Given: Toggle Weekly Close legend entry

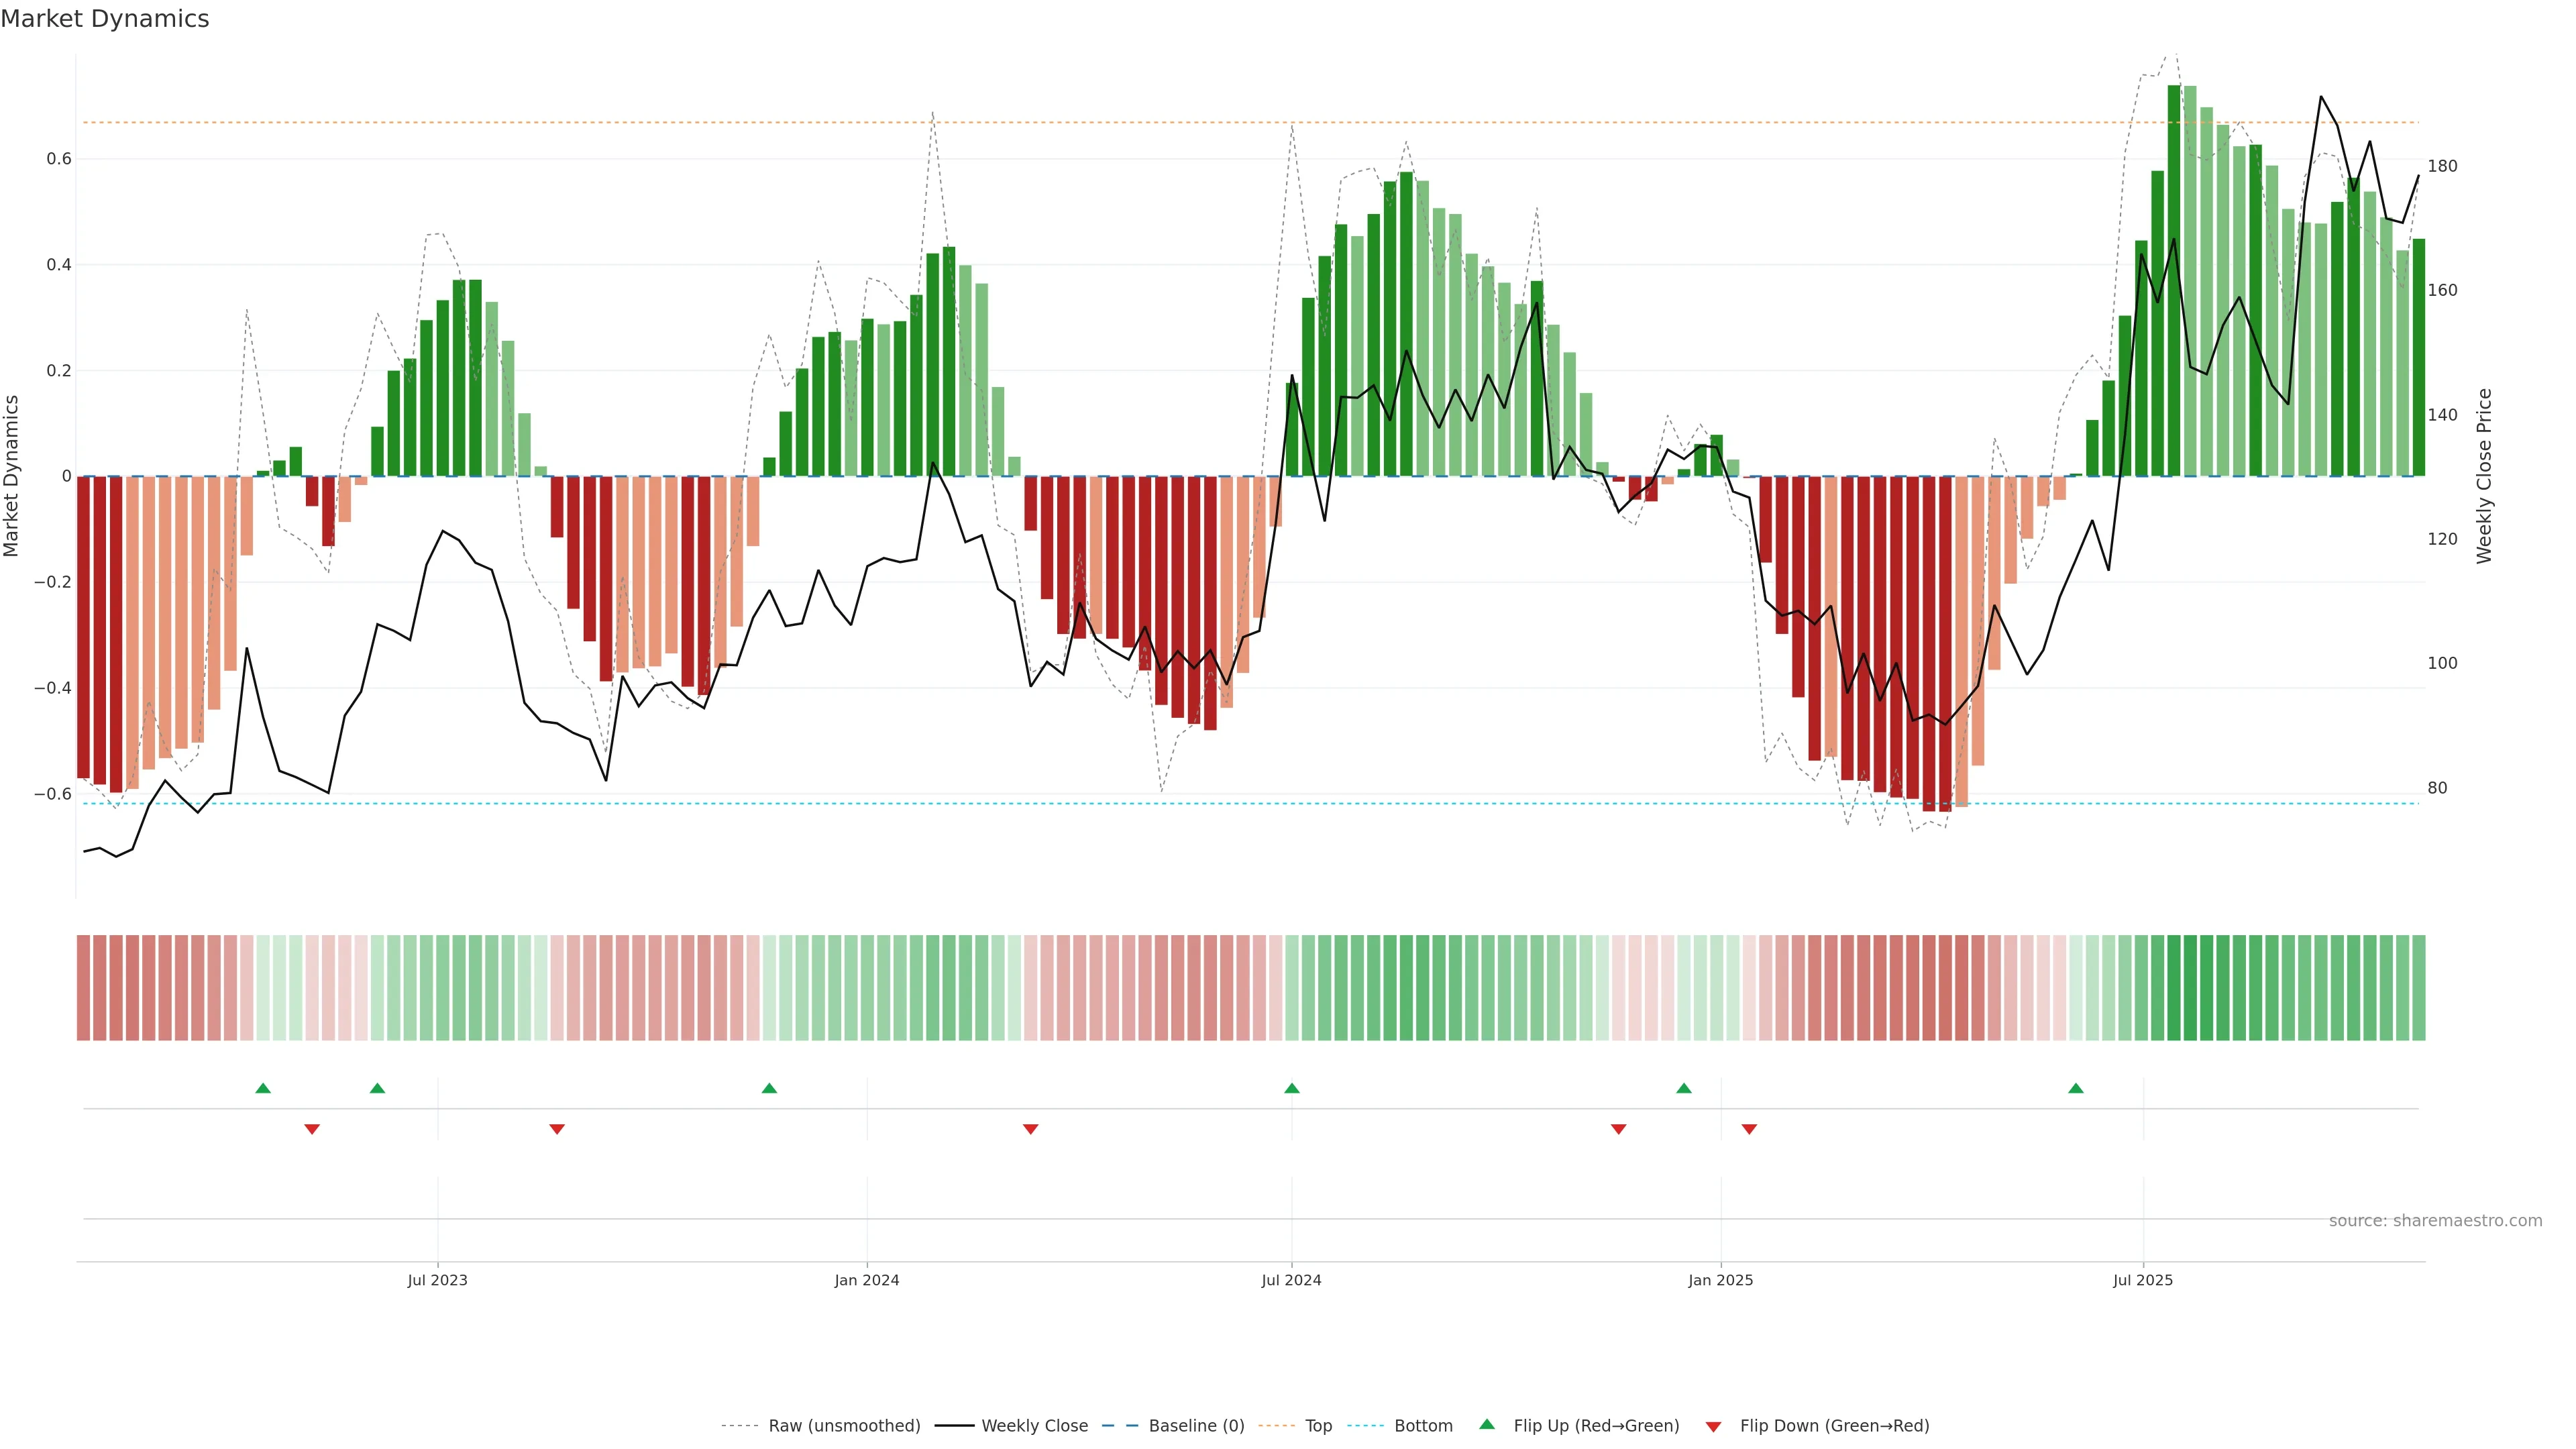Looking at the screenshot, I should [1034, 1426].
